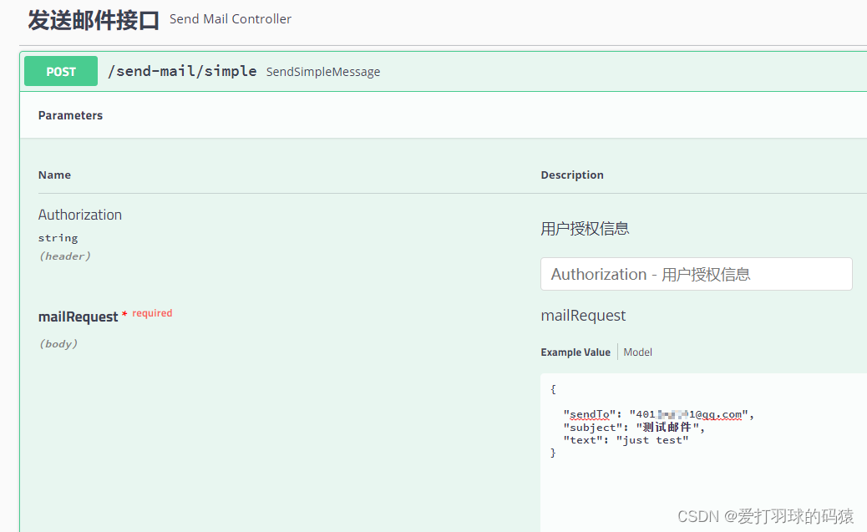Viewport: 867px width, 532px height.
Task: Click the Authorization parameter name
Action: click(x=80, y=215)
